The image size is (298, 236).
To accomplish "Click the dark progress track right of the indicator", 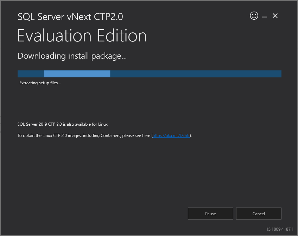I will coord(196,74).
